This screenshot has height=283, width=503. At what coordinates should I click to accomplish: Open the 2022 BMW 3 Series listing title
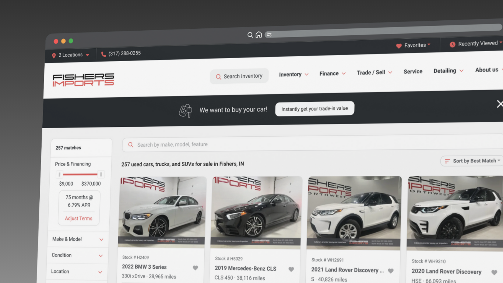pyautogui.click(x=144, y=267)
